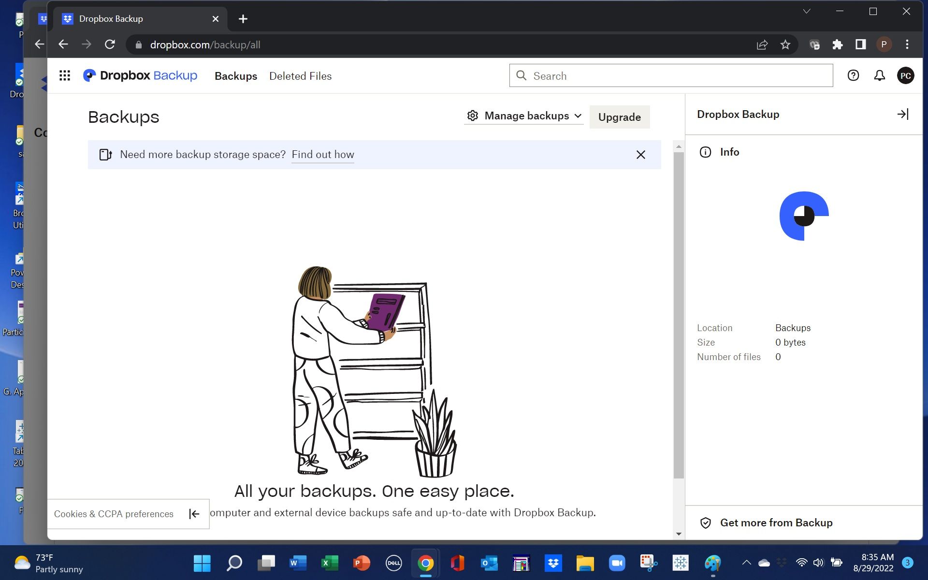Click Get more from Backup
Screen dimensions: 928x580
776,523
